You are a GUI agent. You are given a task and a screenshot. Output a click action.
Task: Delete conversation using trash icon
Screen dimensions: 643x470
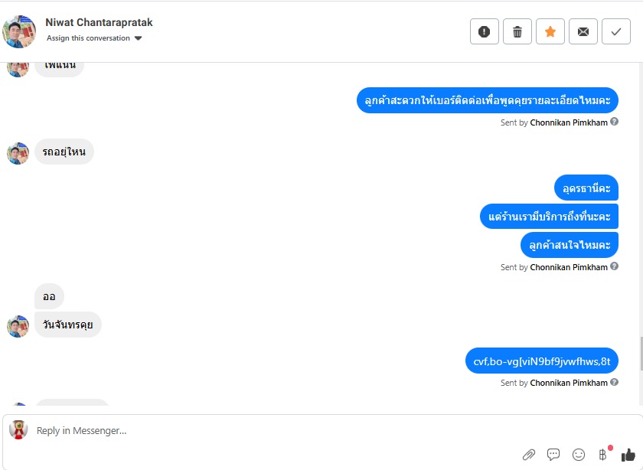coord(517,31)
